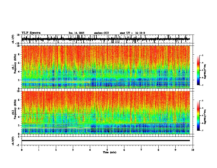Click the 9 tick on the time axis
Viewport: 217px width, 168px height.
coord(175,150)
